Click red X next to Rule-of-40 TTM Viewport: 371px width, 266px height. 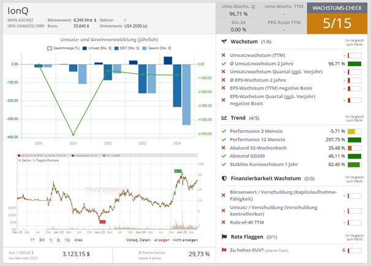click(223, 222)
